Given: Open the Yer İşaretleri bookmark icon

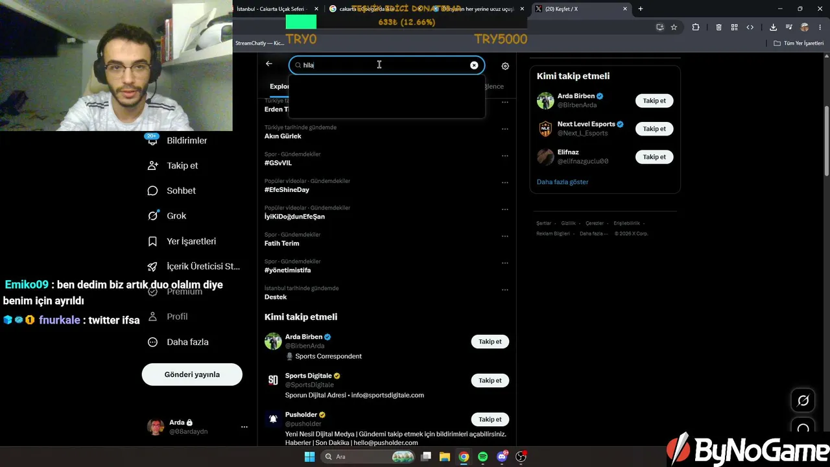Looking at the screenshot, I should (x=152, y=241).
